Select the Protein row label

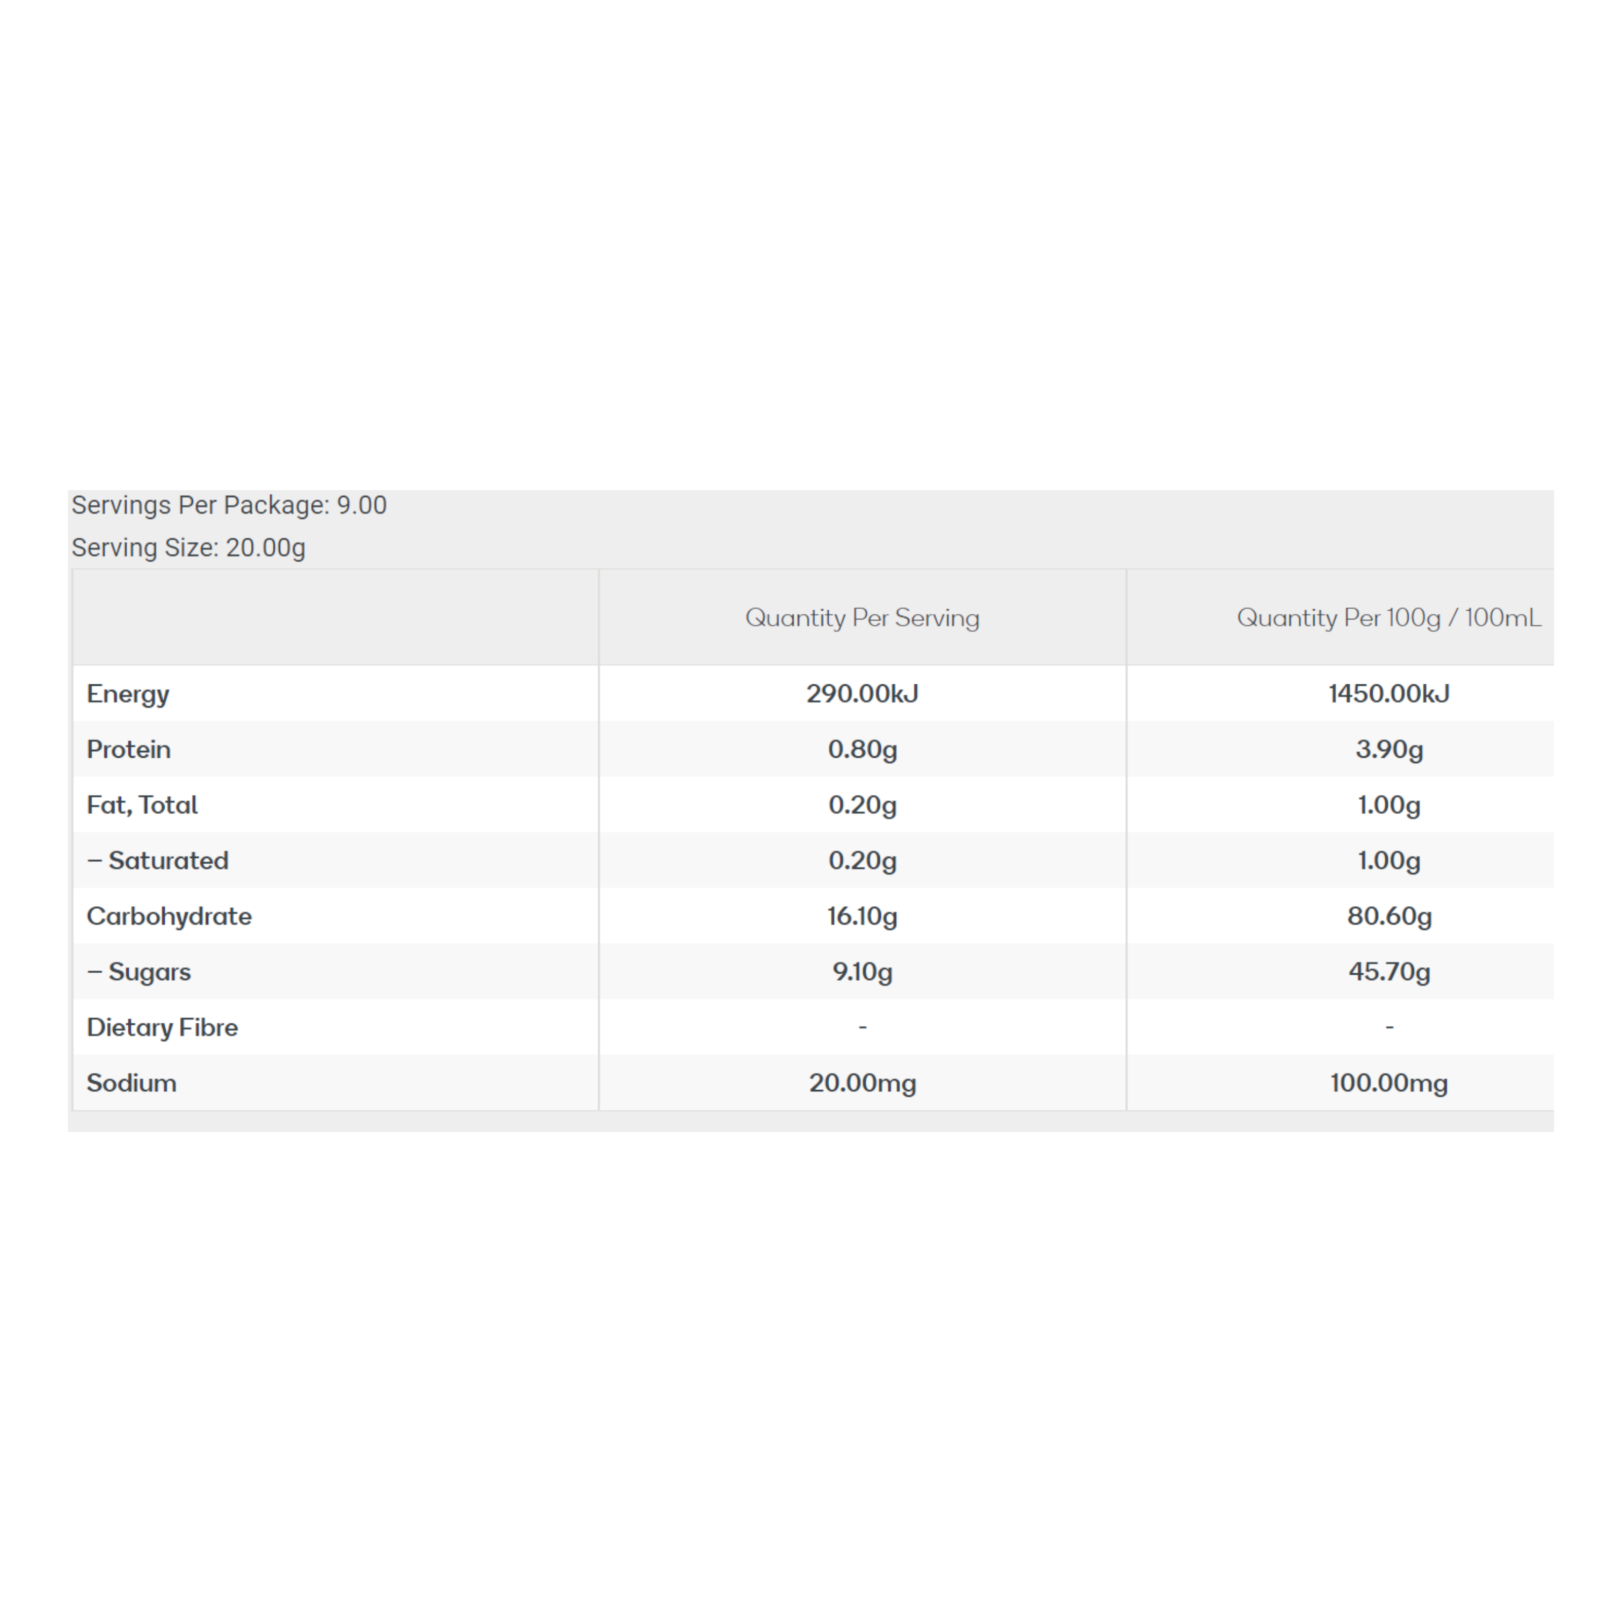click(128, 749)
